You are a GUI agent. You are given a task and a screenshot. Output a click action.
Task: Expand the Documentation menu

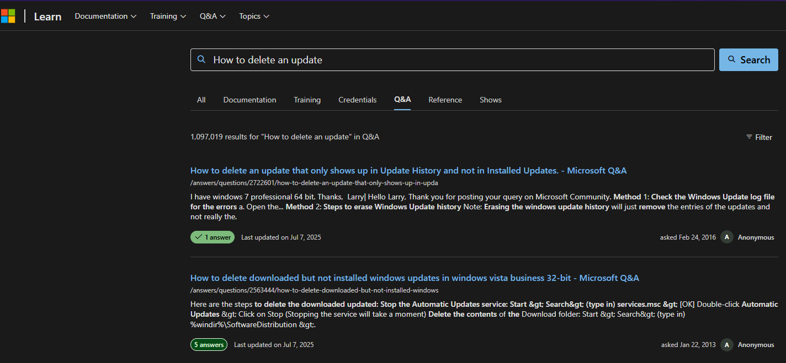coord(105,16)
